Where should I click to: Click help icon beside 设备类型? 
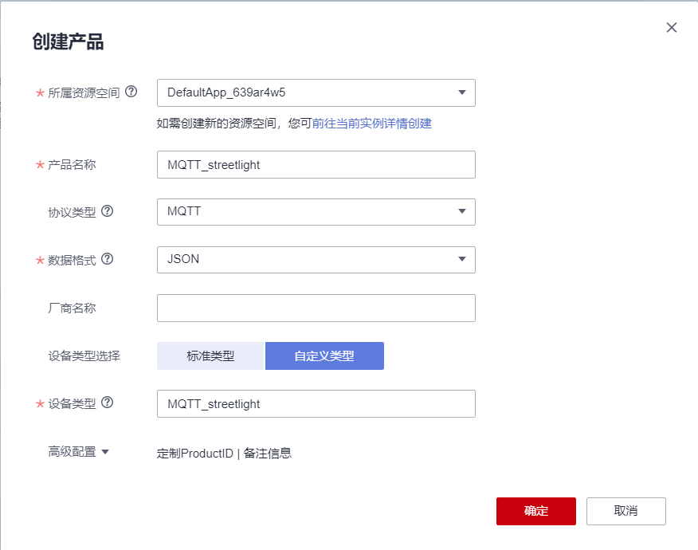[107, 403]
